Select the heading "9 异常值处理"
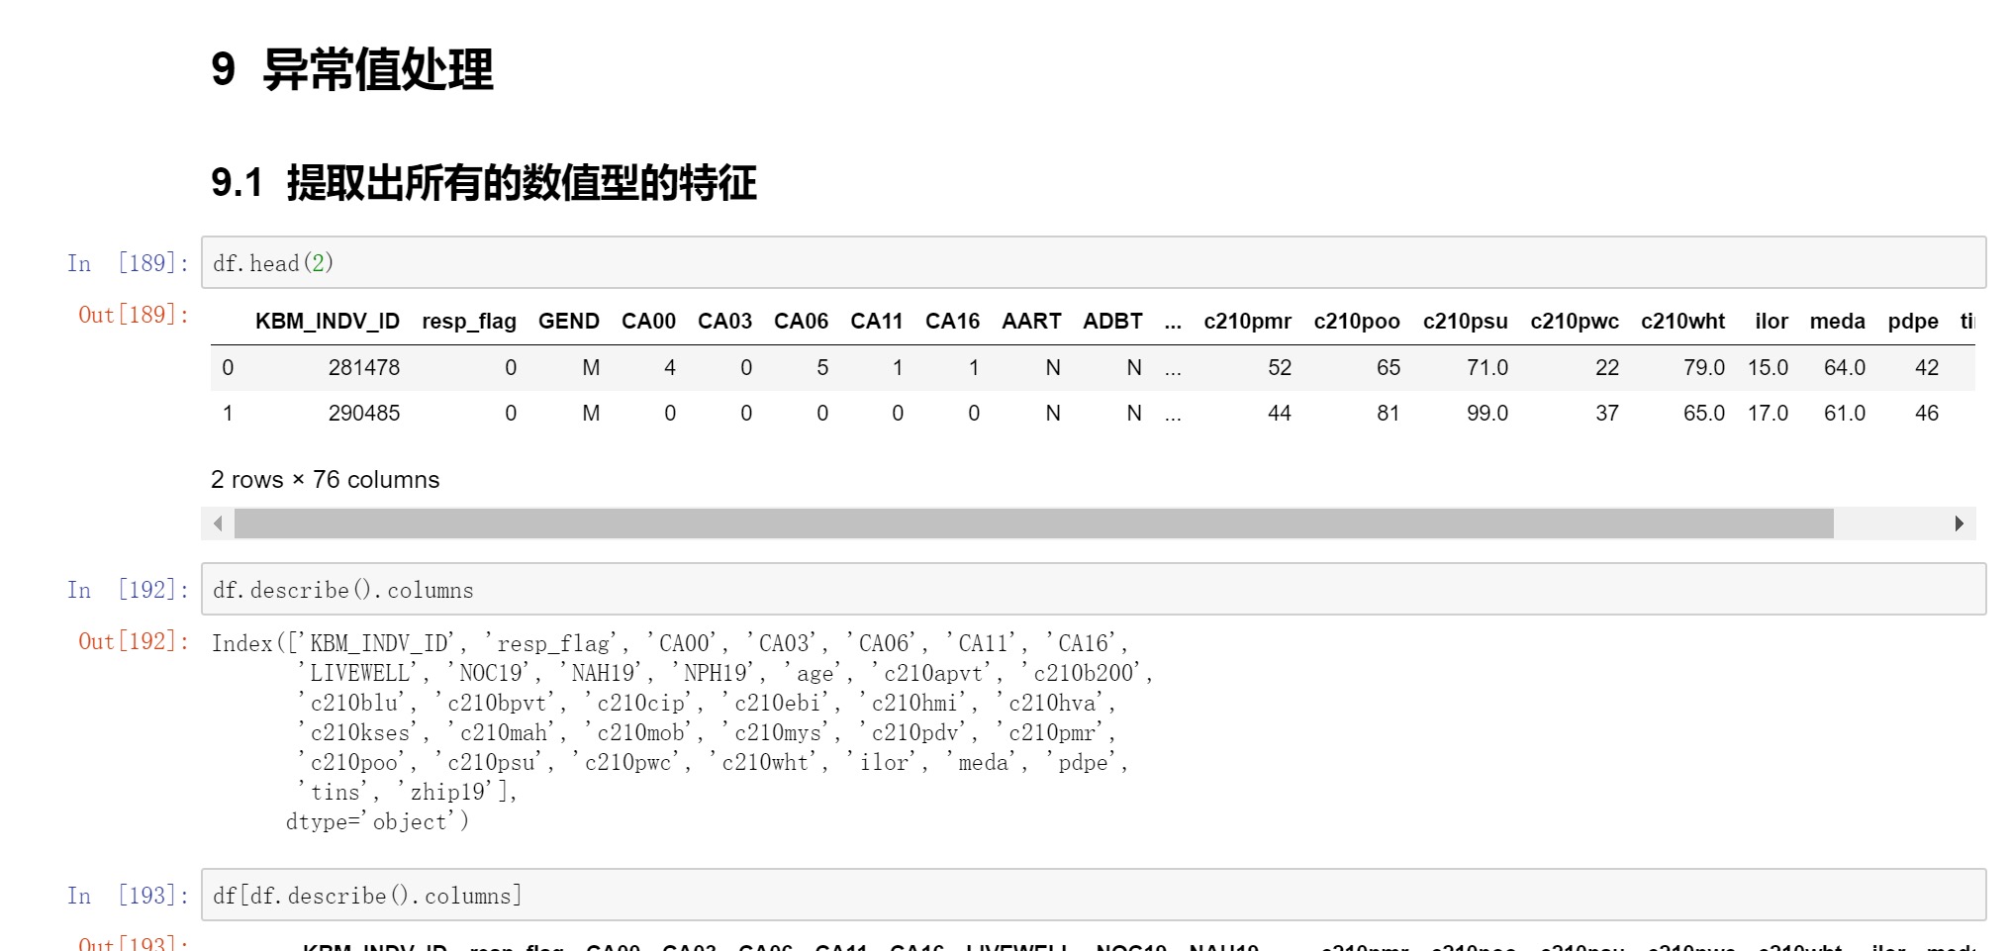This screenshot has height=951, width=2011. (352, 69)
